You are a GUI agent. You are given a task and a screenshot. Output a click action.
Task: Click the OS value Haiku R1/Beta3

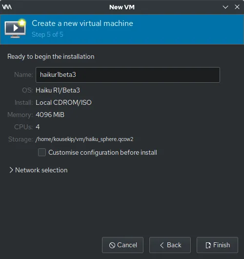click(58, 91)
